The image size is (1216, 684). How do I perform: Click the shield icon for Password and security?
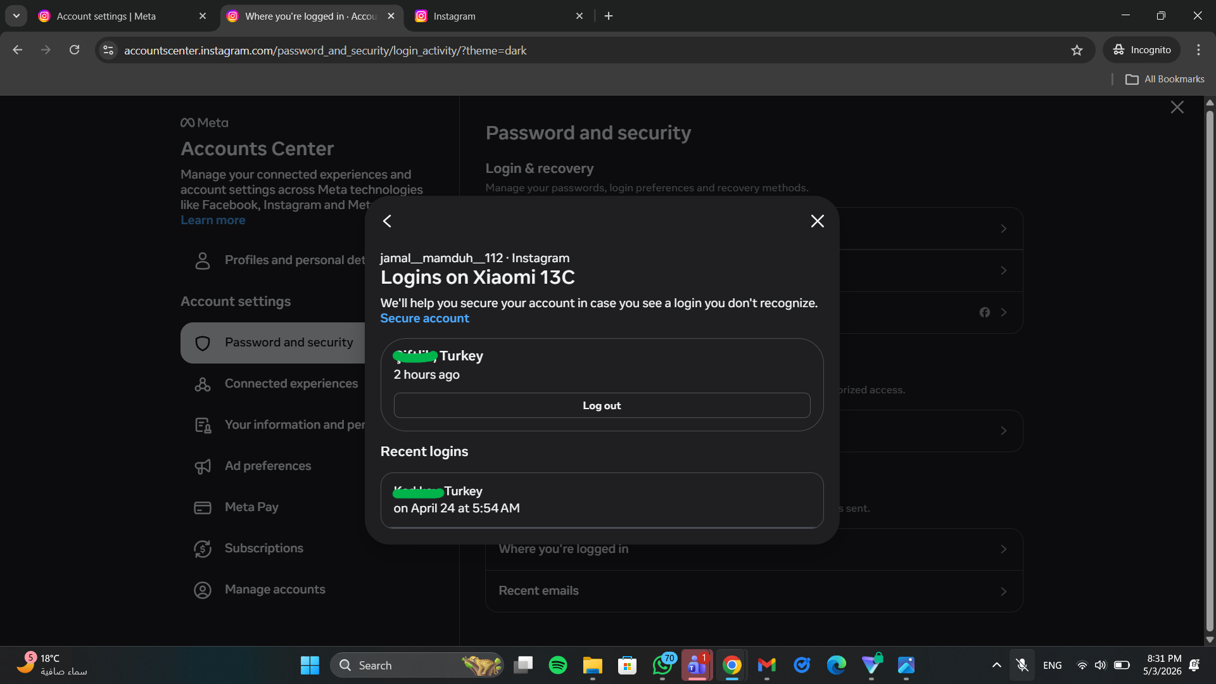pyautogui.click(x=203, y=343)
